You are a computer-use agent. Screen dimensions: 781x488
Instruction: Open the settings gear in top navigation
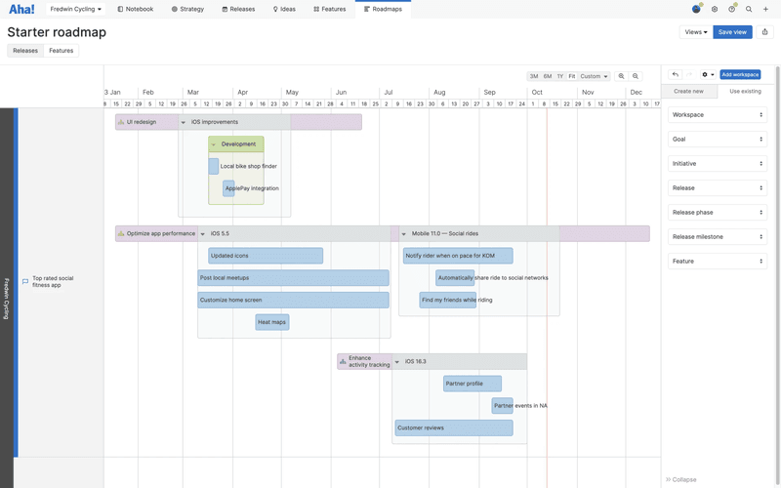pos(715,9)
